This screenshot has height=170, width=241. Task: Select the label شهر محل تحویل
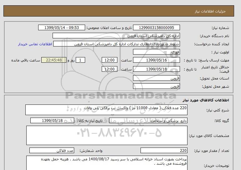[215, 86]
